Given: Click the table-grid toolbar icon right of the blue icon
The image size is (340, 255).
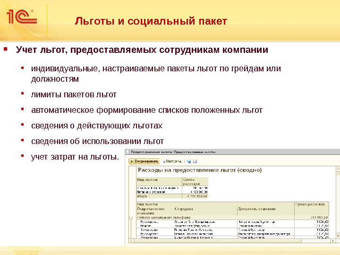Looking at the screenshot, I should 195,161.
